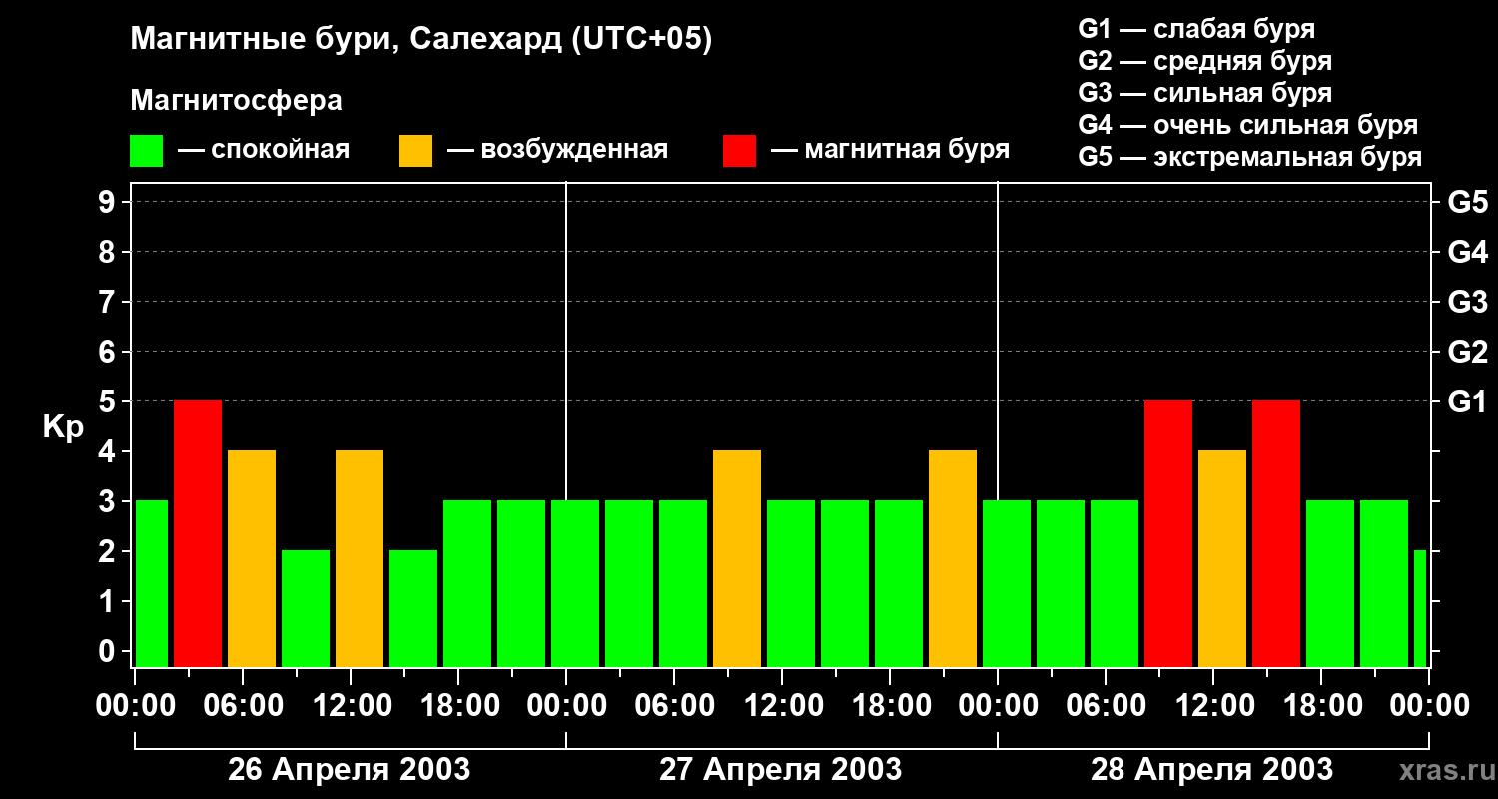Click the red bar before 12:00 on 28 April
1498x799 pixels.
click(1168, 534)
